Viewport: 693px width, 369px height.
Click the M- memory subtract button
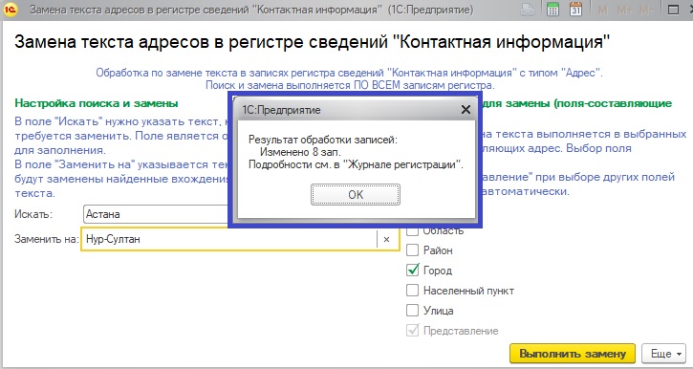coord(646,10)
